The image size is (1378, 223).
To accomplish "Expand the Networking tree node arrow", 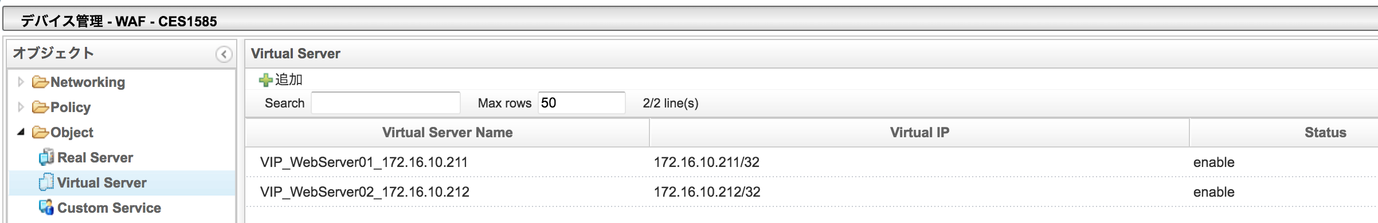I will coord(21,82).
